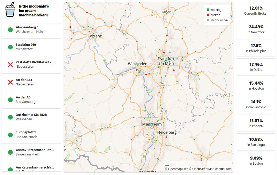
Task: Click the red X beside Raststätte Brohltal
Action: click(10, 65)
